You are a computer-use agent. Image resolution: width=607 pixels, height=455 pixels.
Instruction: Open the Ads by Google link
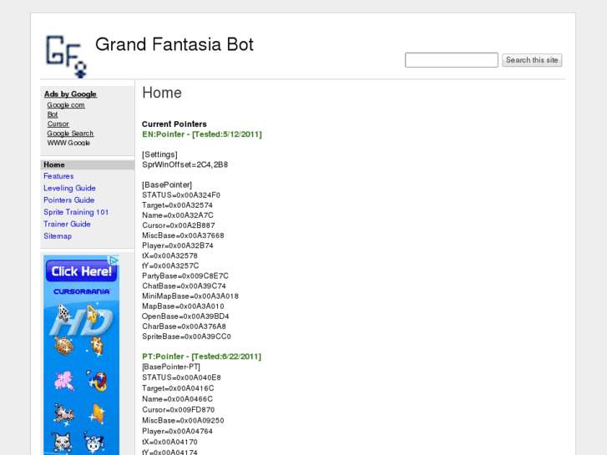point(70,94)
